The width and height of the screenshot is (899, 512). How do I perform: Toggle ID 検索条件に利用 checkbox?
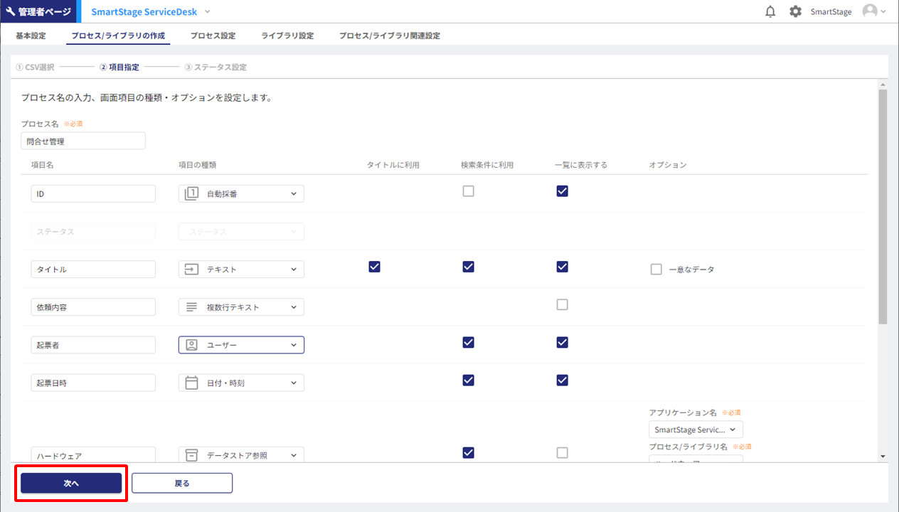(468, 191)
